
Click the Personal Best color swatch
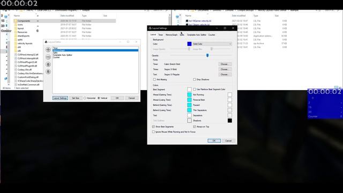(230, 100)
